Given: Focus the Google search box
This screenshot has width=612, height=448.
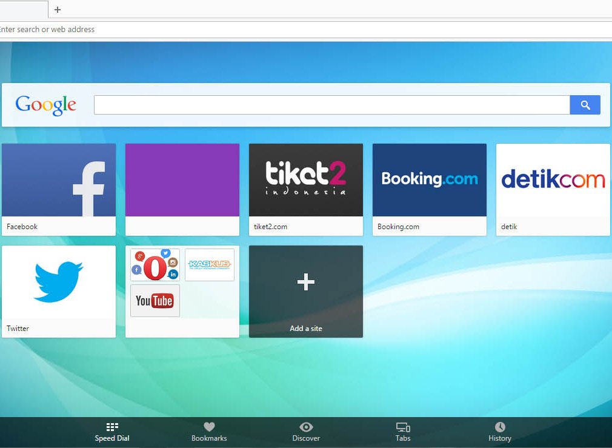Looking at the screenshot, I should [x=332, y=105].
